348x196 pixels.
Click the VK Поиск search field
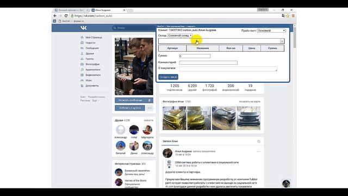(x=134, y=28)
